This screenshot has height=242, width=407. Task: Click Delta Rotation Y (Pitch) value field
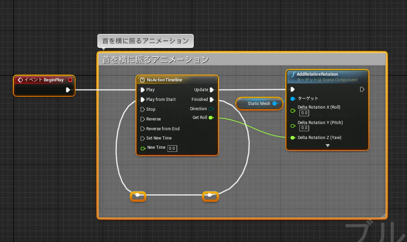pyautogui.click(x=304, y=128)
